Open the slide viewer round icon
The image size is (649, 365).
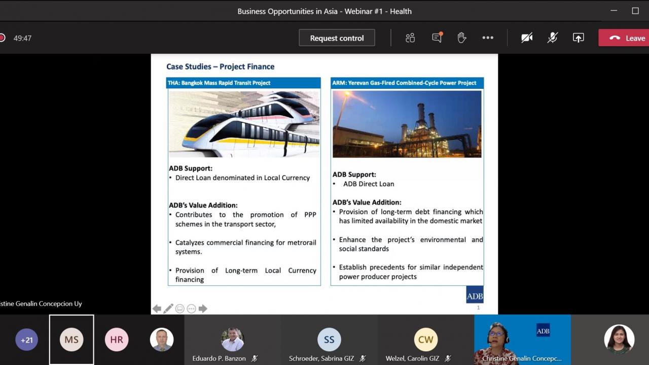(x=179, y=309)
